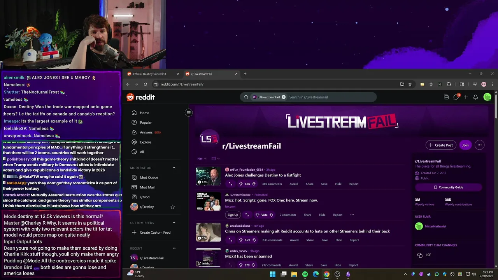Upvote the Cinna on Streamers post

(x=240, y=240)
